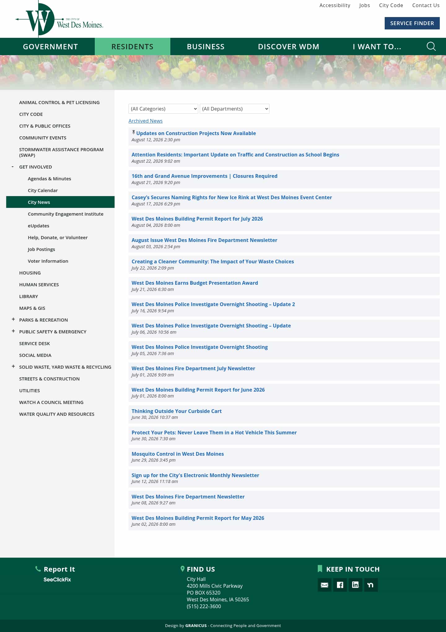Collapse the Get Involved section
The image size is (446, 632).
coord(13,167)
